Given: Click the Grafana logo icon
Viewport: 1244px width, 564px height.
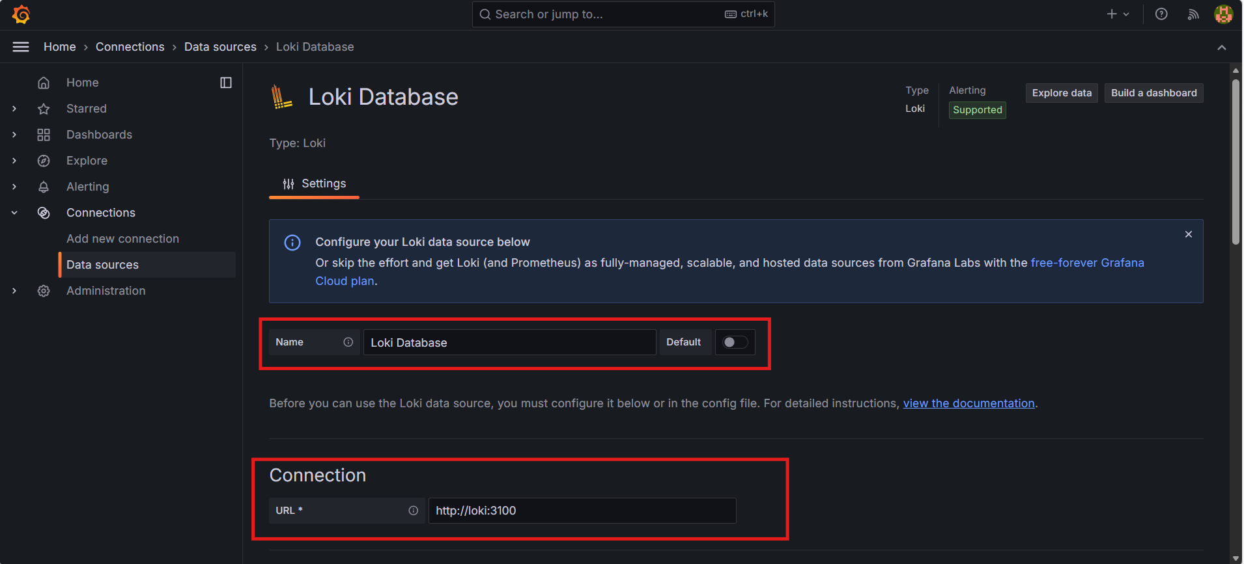Looking at the screenshot, I should coord(21,14).
